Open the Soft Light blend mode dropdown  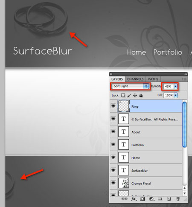click(x=130, y=86)
